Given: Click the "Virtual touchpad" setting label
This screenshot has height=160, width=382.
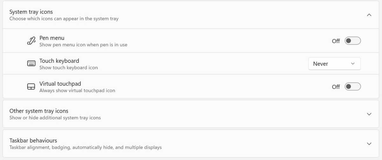Looking at the screenshot, I should (x=60, y=83).
